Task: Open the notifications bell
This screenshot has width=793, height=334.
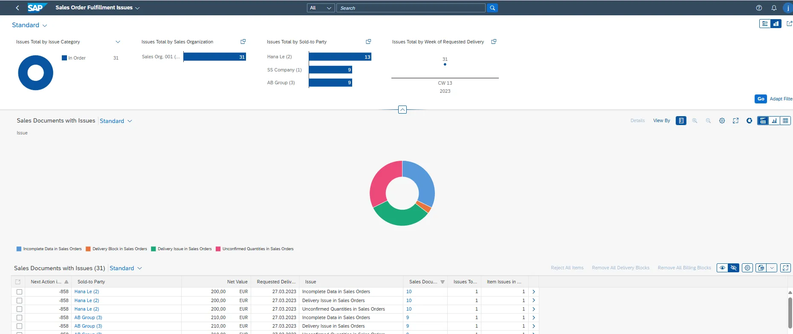Action: (x=774, y=8)
